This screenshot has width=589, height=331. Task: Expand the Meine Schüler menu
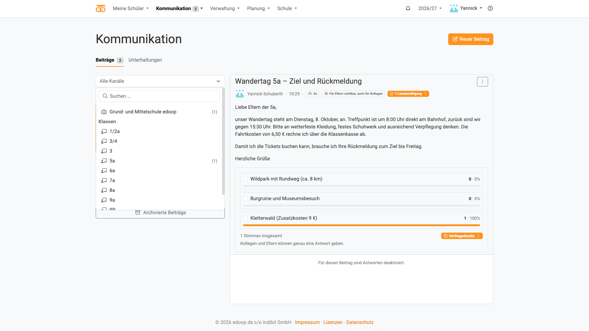(x=131, y=9)
